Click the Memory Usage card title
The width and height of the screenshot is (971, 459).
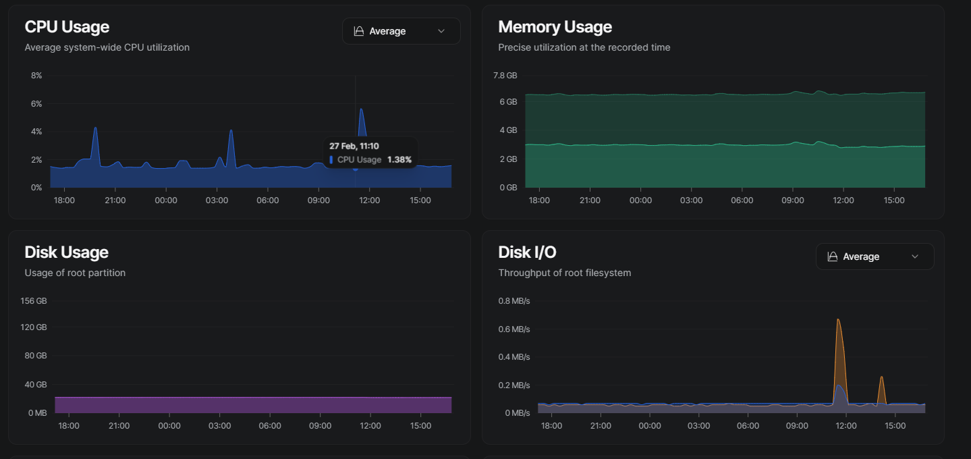(555, 27)
